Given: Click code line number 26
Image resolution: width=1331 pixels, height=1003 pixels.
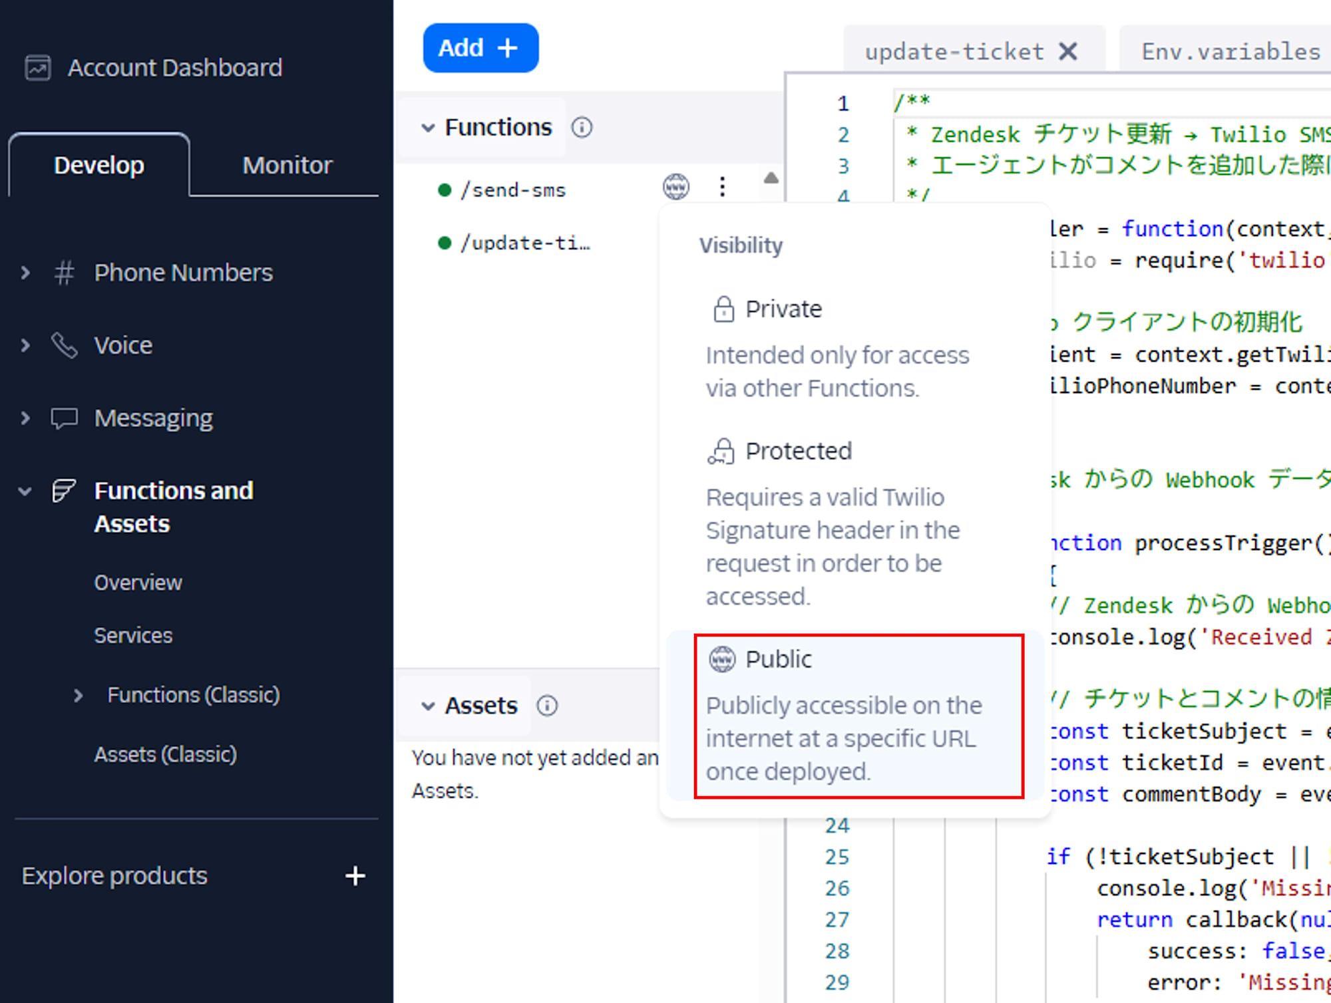Looking at the screenshot, I should (837, 888).
